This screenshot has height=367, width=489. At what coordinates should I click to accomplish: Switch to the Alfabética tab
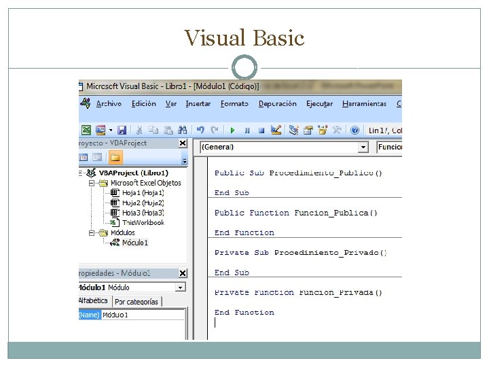94,301
